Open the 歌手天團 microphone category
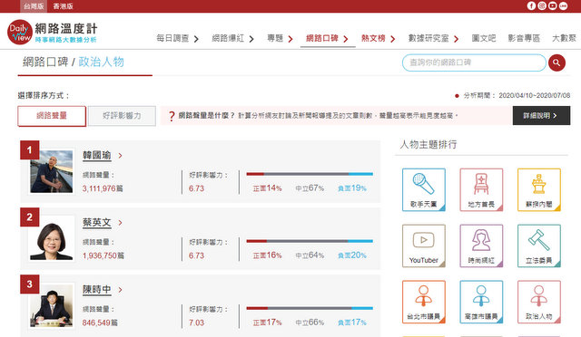Screen dimensions: 581x337 point(424,189)
